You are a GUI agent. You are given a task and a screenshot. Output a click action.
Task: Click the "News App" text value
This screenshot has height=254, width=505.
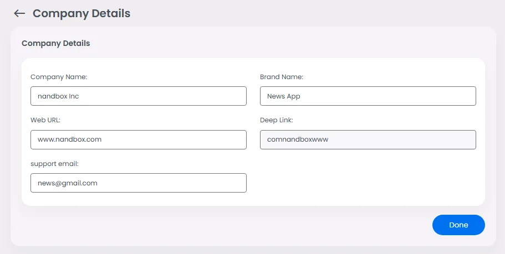[284, 96]
